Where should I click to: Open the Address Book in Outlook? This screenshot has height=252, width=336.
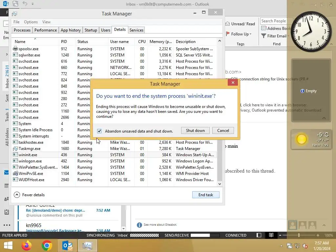pyautogui.click(x=275, y=28)
